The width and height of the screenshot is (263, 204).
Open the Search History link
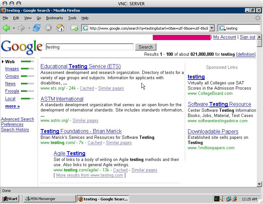(15, 130)
